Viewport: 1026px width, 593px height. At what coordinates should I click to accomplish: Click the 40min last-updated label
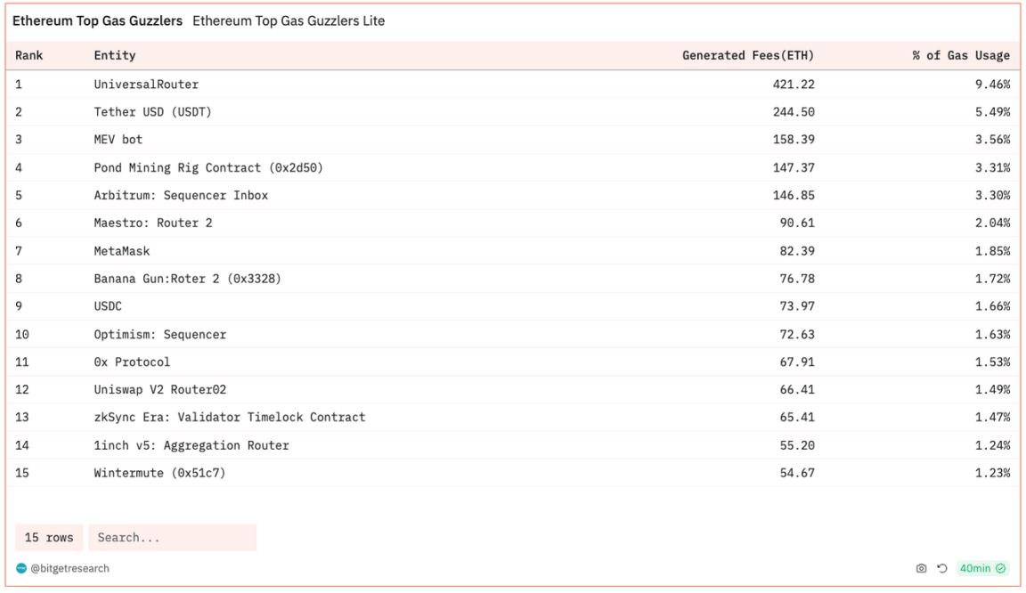[974, 568]
